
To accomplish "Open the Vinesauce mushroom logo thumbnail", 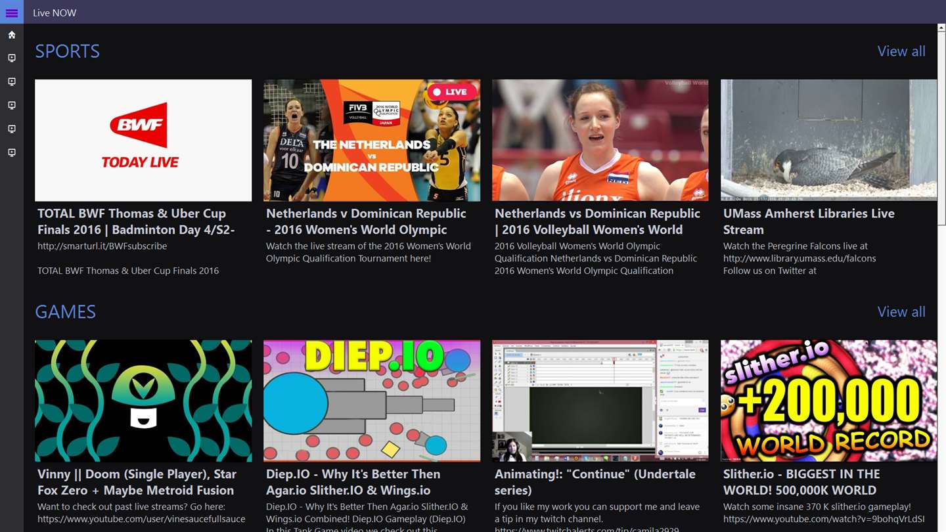I will 143,401.
